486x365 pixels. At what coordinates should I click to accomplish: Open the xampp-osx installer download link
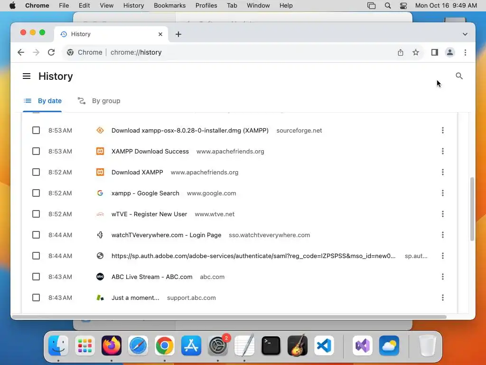(x=190, y=130)
